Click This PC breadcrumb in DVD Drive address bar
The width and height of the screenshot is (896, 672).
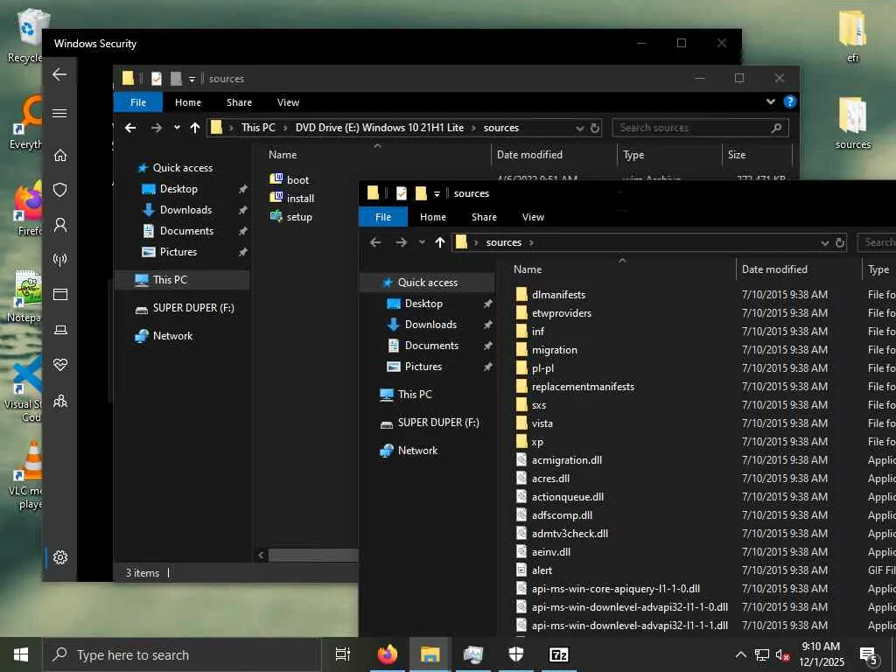258,128
